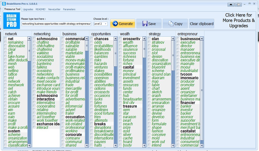Click the wealth column scrollbar thumb
The height and width of the screenshot is (151, 259).
pyautogui.click(x=144, y=49)
